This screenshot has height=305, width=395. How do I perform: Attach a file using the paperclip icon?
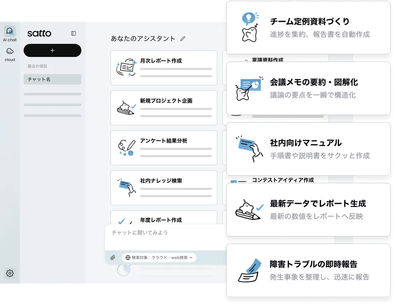[112, 257]
